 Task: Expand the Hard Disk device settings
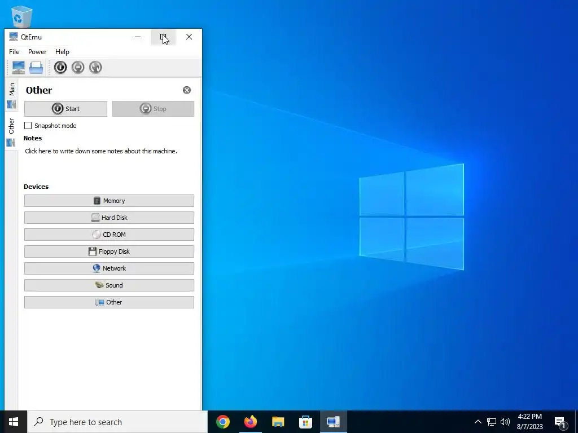click(x=109, y=218)
